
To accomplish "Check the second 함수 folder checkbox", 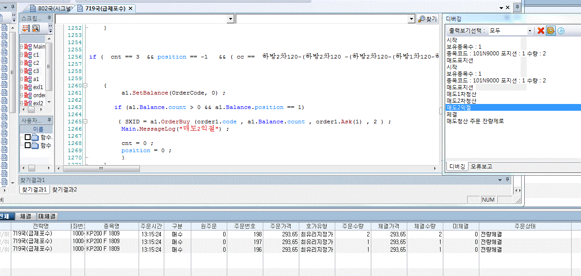I will [x=27, y=145].
